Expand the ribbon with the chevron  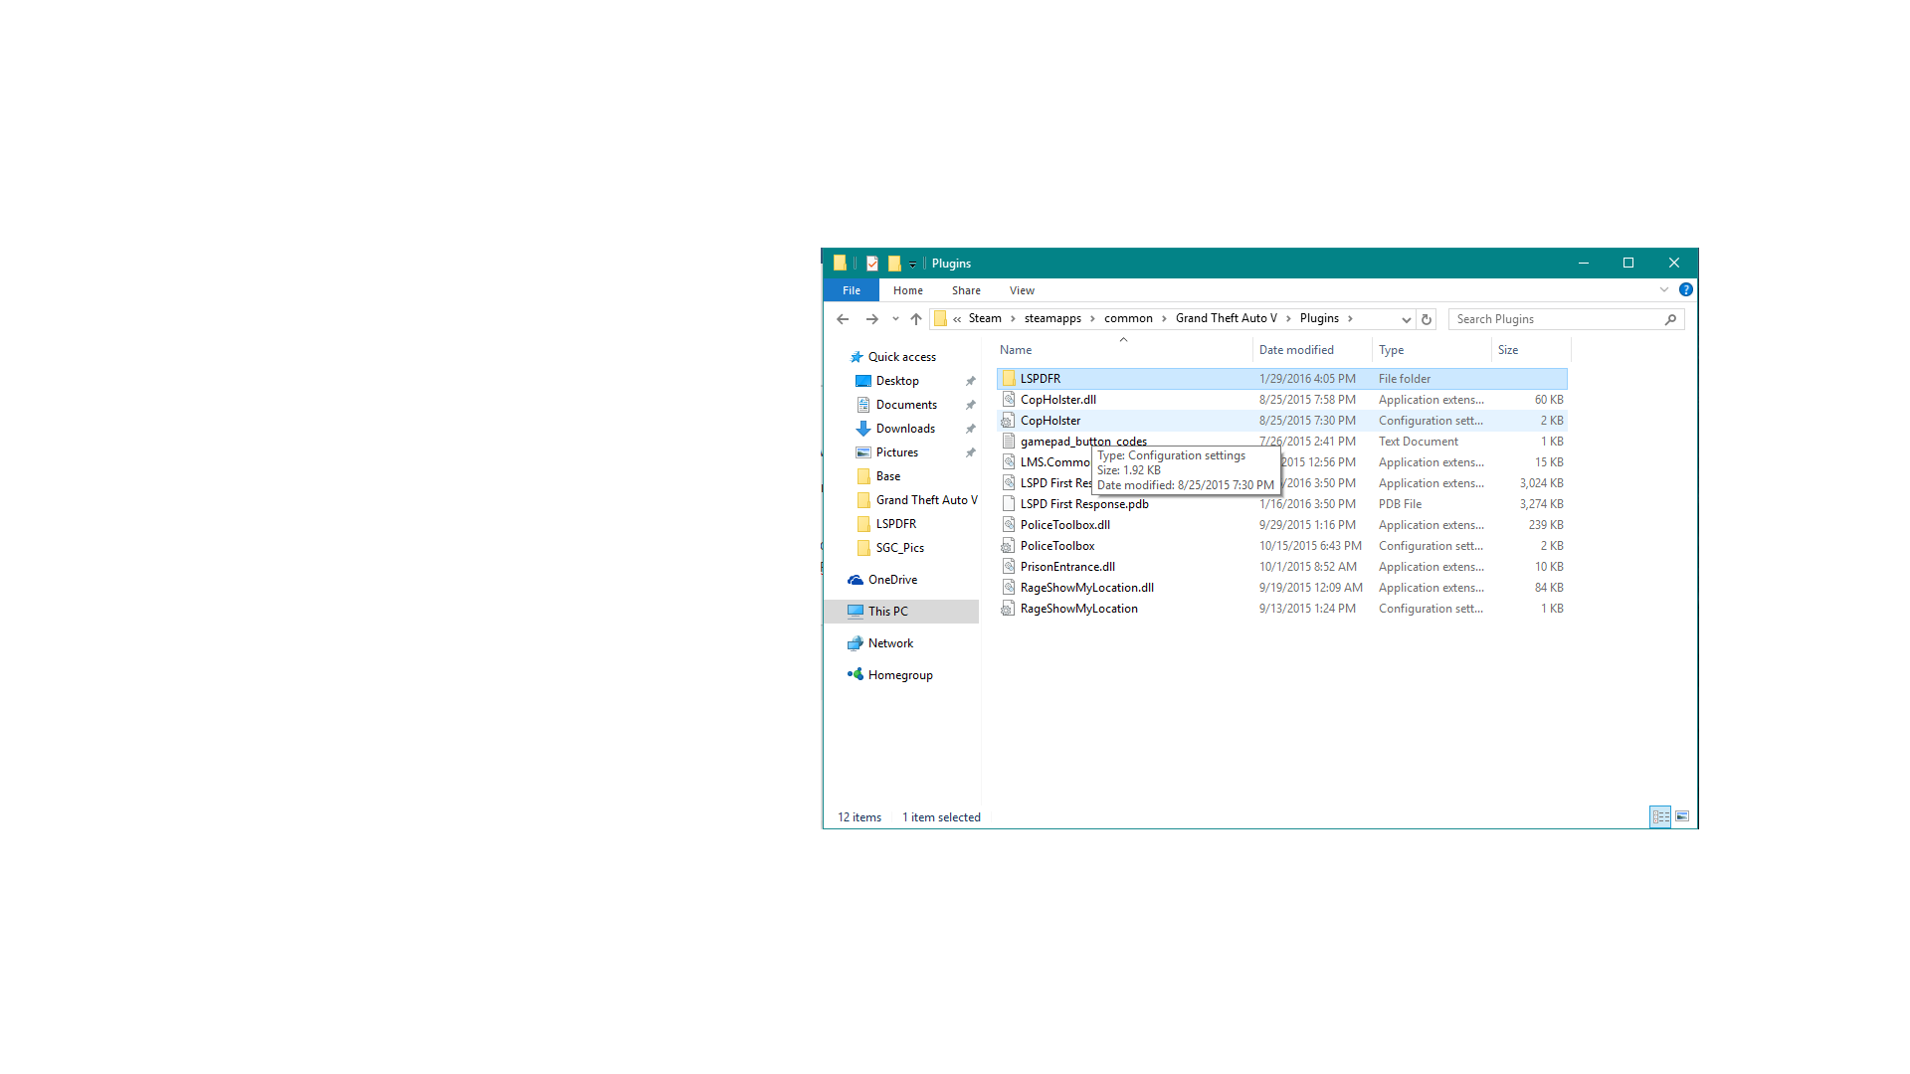coord(1664,289)
